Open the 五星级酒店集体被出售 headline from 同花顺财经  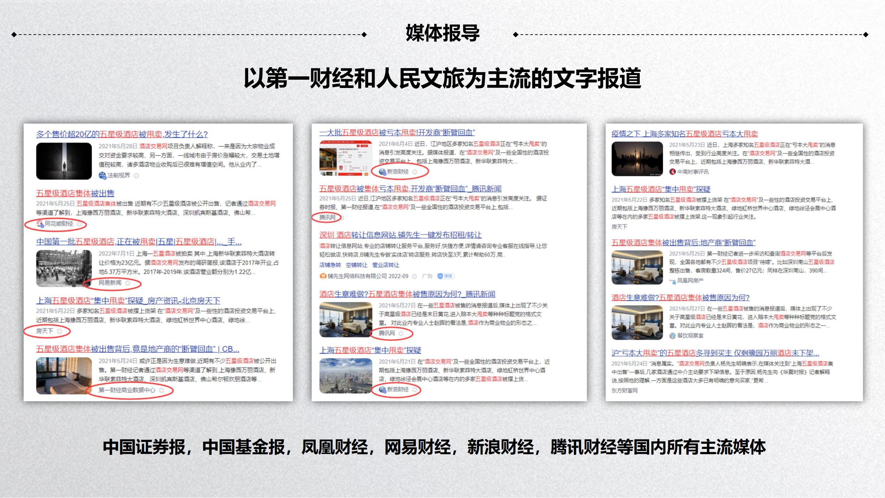(x=75, y=193)
